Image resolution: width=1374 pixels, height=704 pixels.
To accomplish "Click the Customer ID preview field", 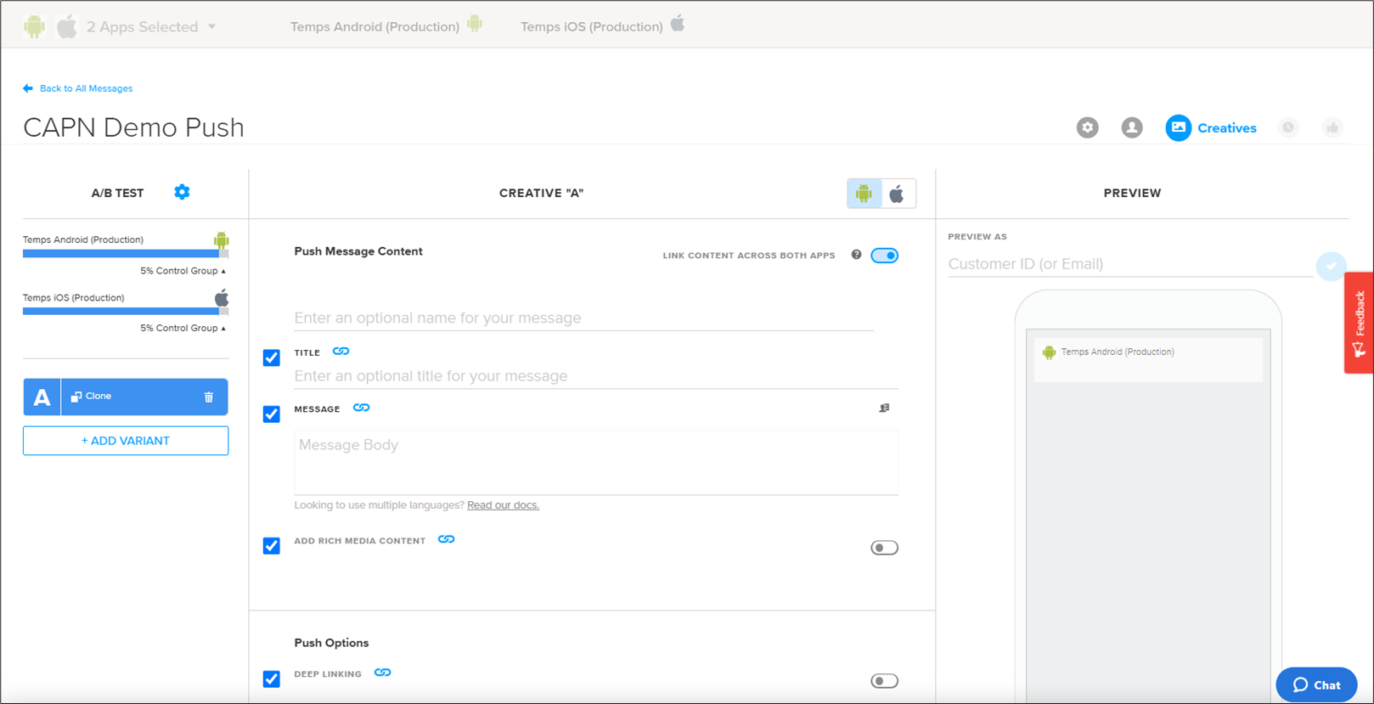I will click(1129, 264).
